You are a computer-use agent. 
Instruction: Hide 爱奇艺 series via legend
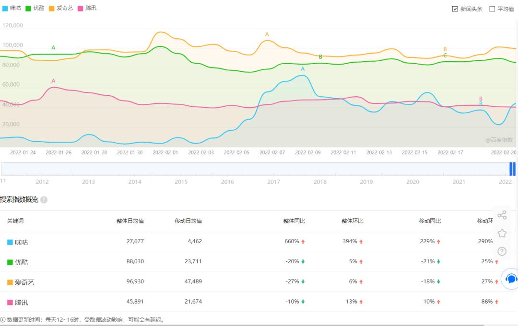[61, 8]
